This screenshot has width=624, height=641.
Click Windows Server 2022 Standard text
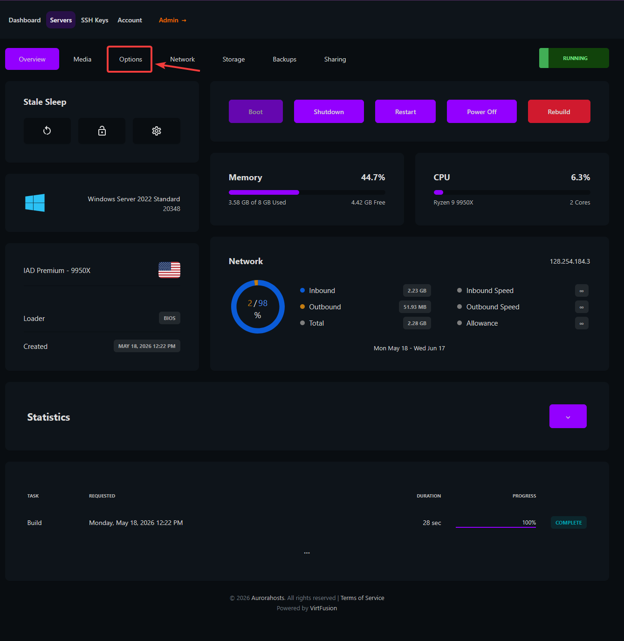134,199
